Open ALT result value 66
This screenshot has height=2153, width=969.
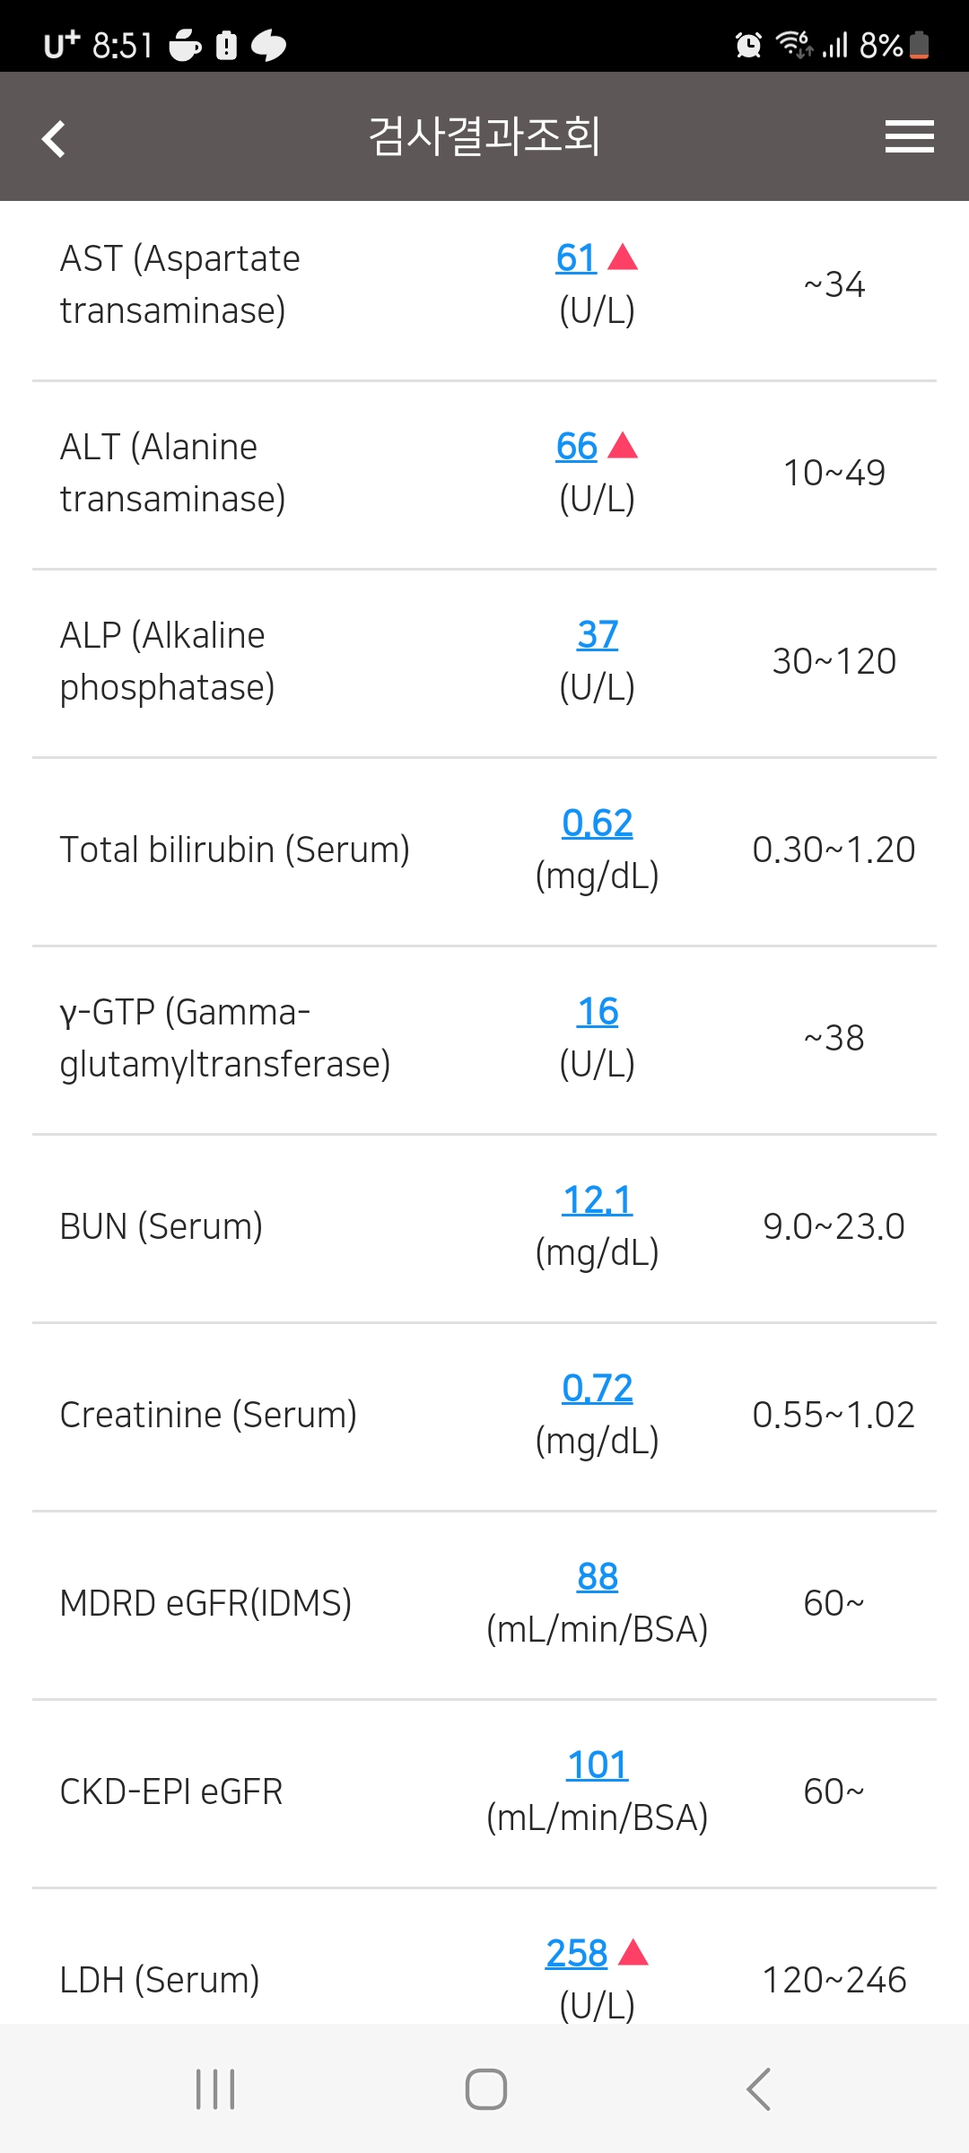click(x=576, y=447)
